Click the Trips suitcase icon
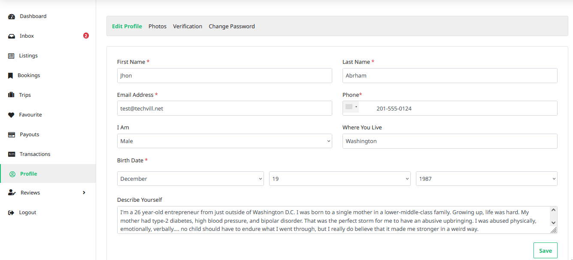 (x=11, y=95)
